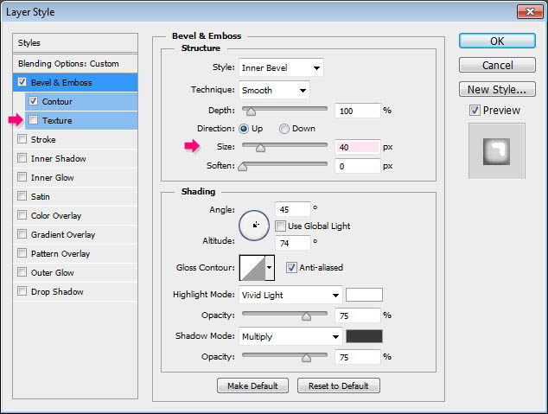548x414 pixels.
Task: Open the Gloss Contour picker arrow
Action: 269,268
